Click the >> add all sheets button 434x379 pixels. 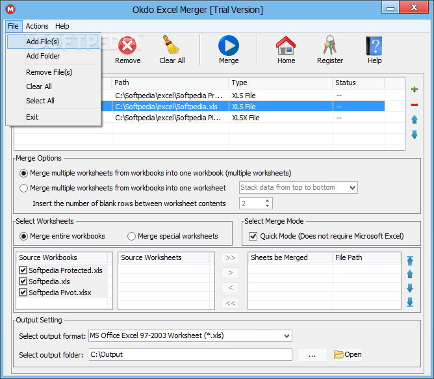(x=230, y=258)
